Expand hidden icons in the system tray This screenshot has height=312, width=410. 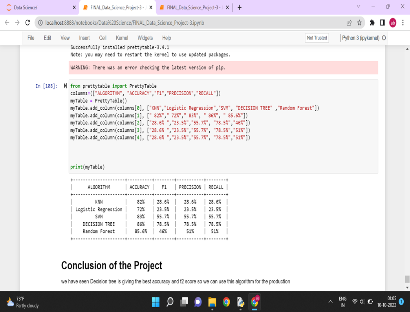[331, 302]
